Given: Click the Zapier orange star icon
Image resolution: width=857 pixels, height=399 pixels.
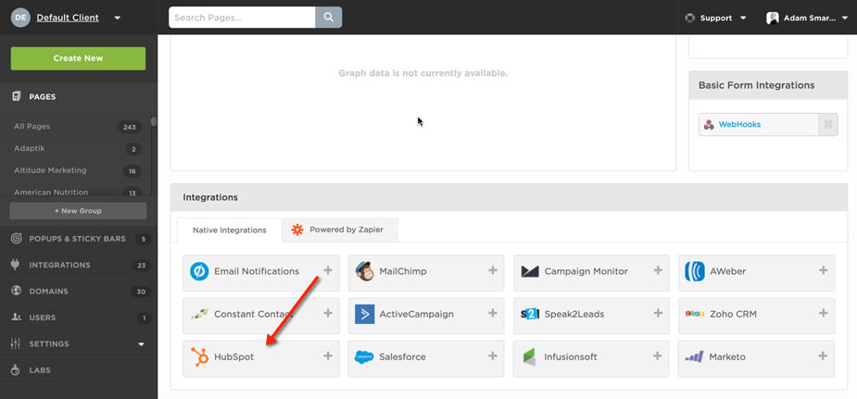Looking at the screenshot, I should tap(297, 230).
